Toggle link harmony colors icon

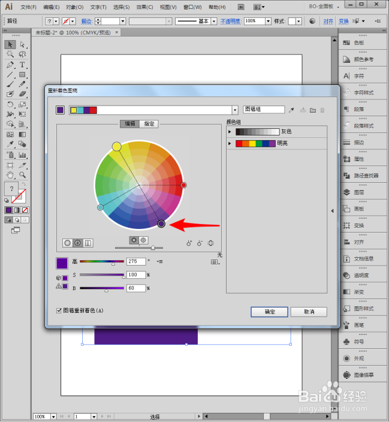click(210, 243)
